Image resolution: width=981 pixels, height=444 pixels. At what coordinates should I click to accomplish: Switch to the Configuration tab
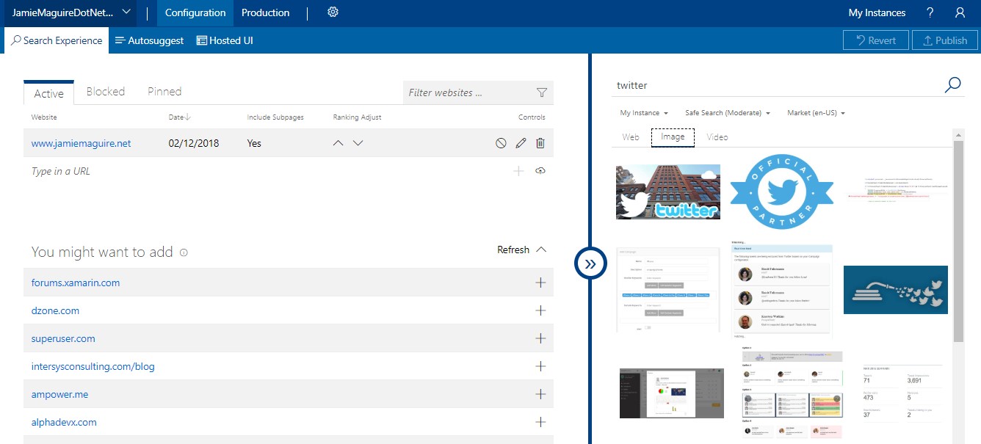pyautogui.click(x=195, y=12)
